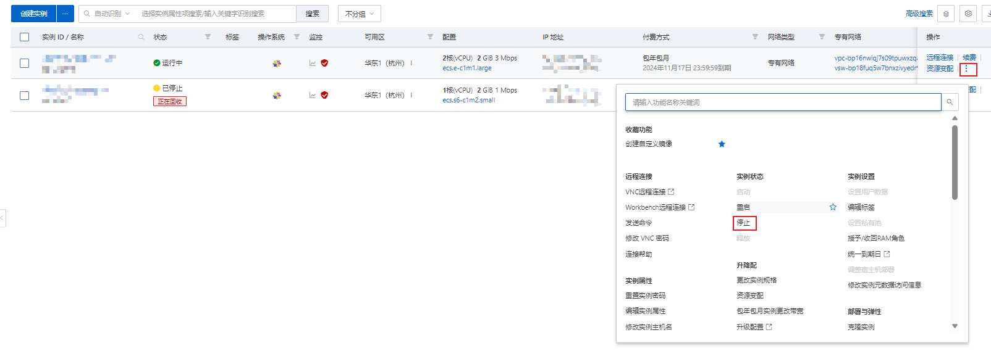
Task: Click the three-dot more actions icon for running instance
Action: click(966, 69)
